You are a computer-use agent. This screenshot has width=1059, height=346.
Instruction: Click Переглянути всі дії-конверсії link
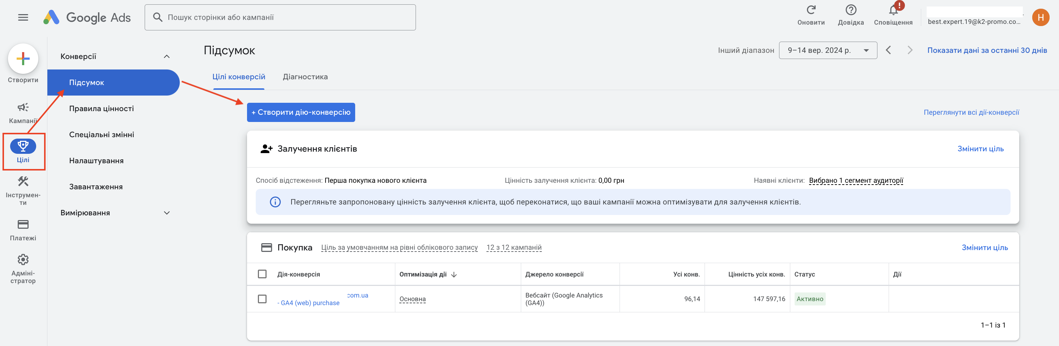tap(971, 112)
